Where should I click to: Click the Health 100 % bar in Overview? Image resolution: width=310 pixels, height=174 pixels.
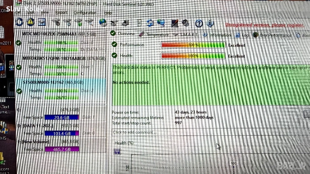click(x=193, y=56)
